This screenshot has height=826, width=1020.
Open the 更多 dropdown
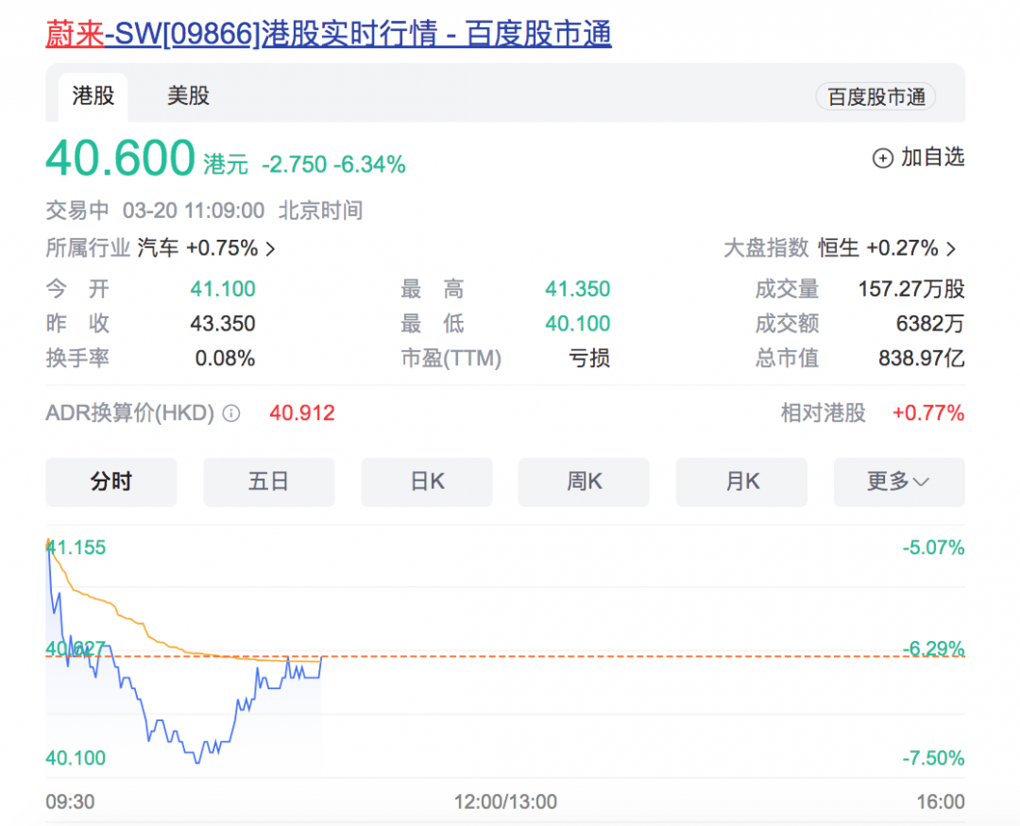[x=898, y=481]
